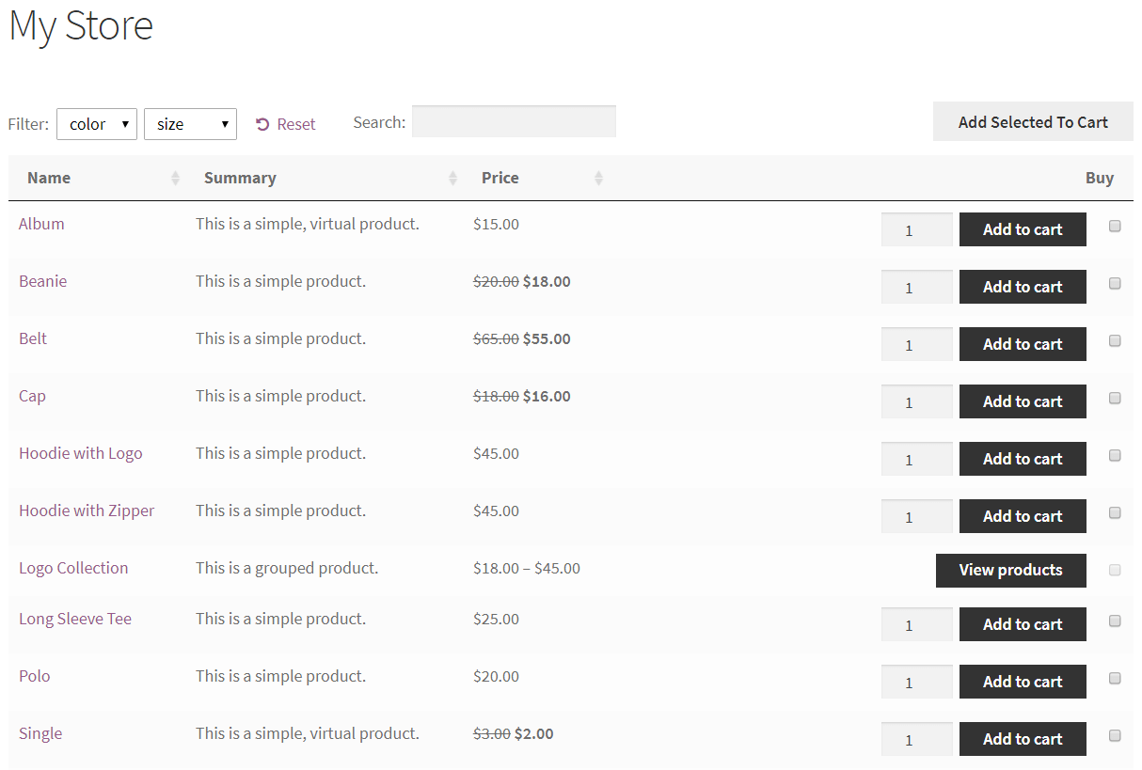
Task: Select the quantity field next to Beanie
Action: coord(916,287)
